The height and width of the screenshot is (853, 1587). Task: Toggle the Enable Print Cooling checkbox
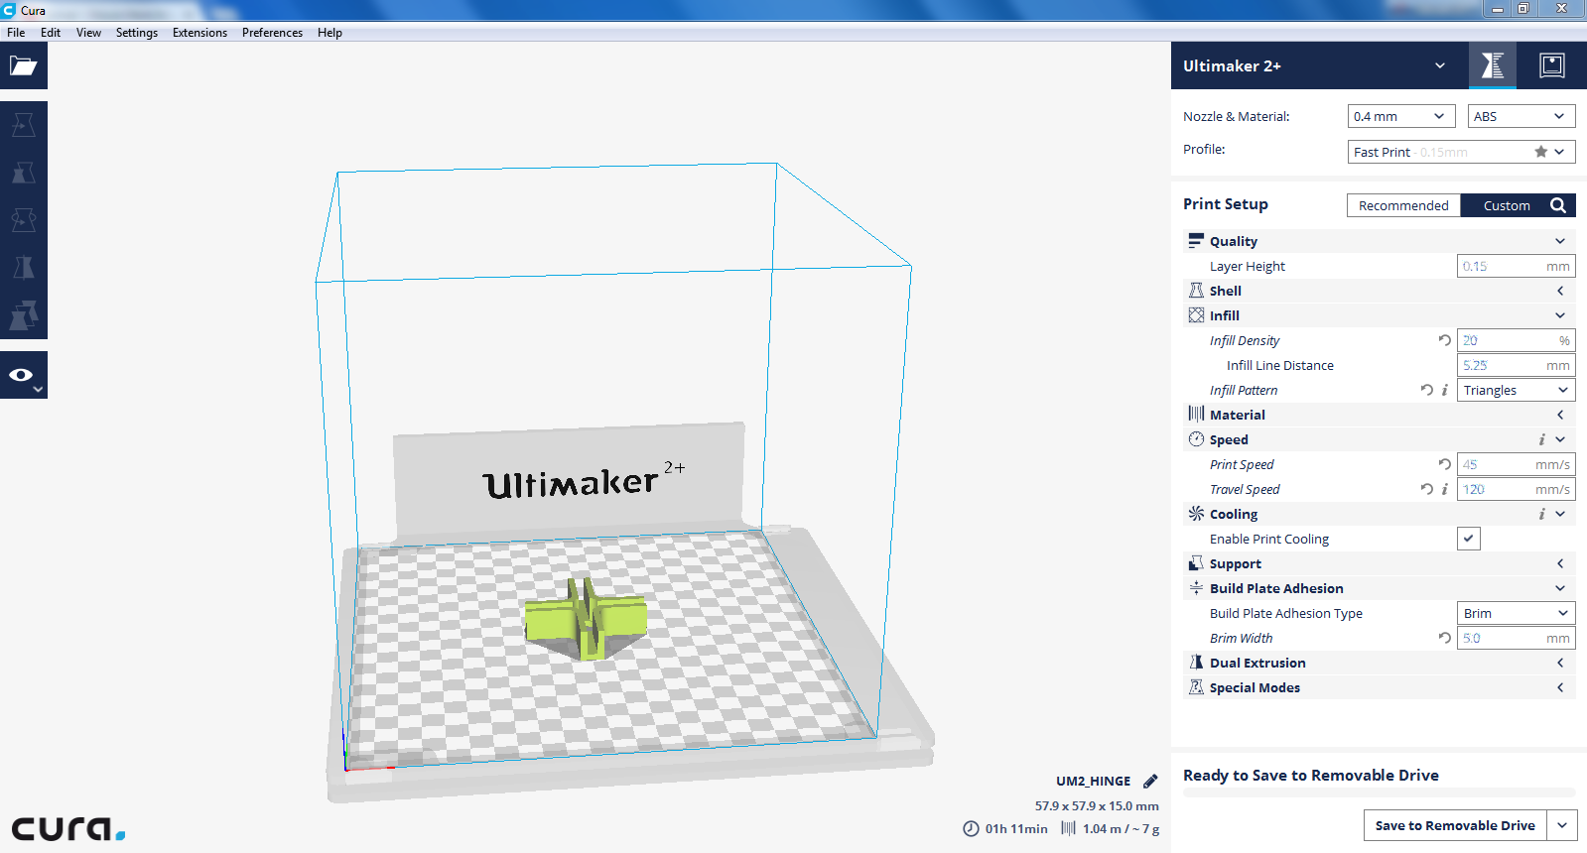click(1469, 539)
